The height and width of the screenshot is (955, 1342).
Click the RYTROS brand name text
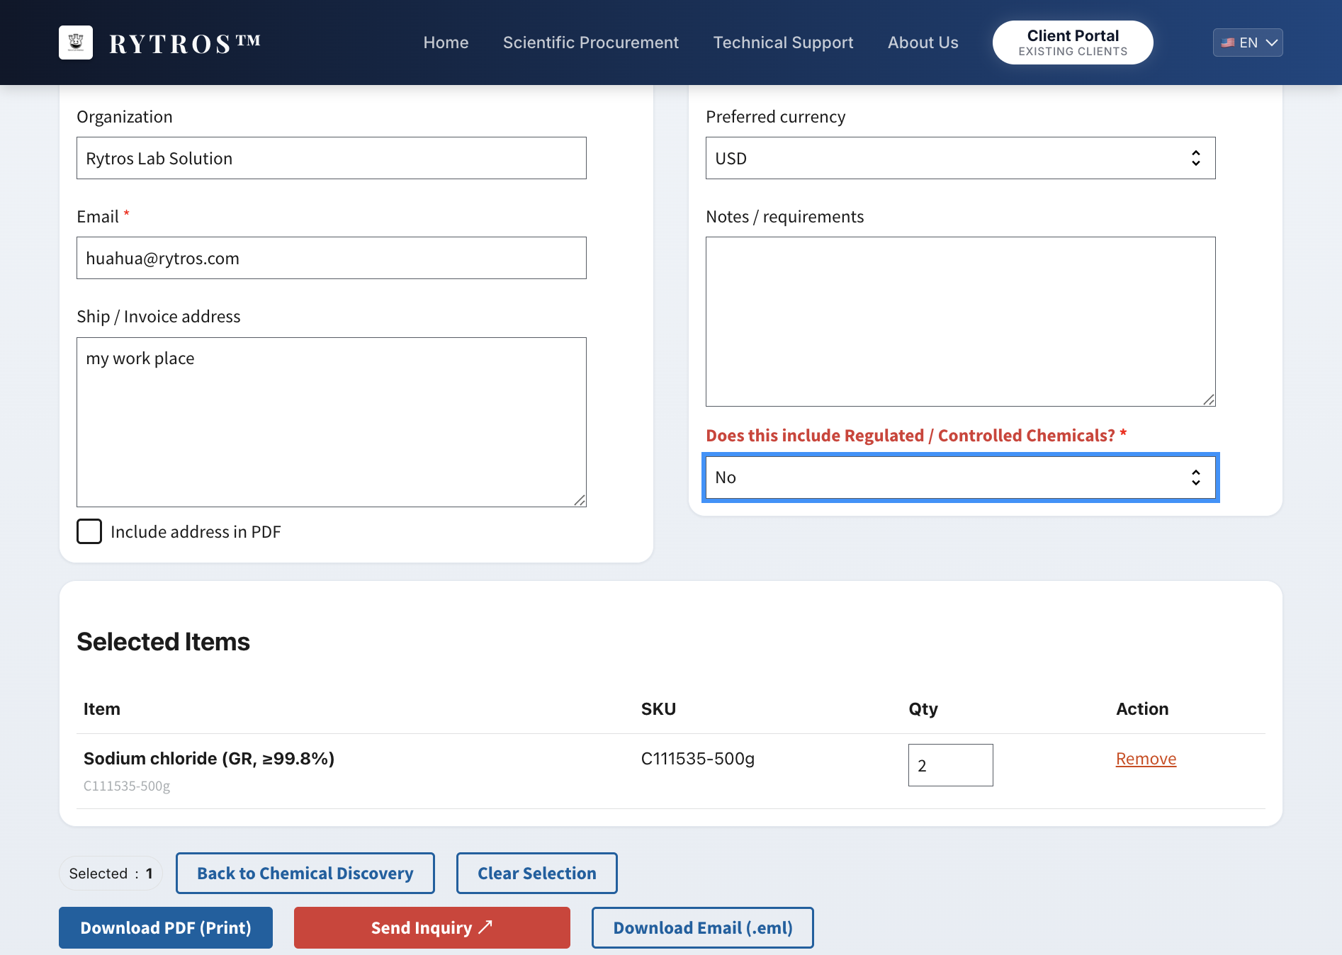tap(185, 43)
